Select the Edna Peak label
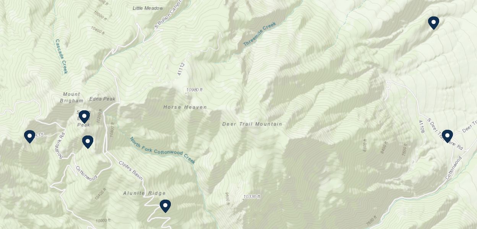Screen dimensions: 477x229 coord(102,99)
